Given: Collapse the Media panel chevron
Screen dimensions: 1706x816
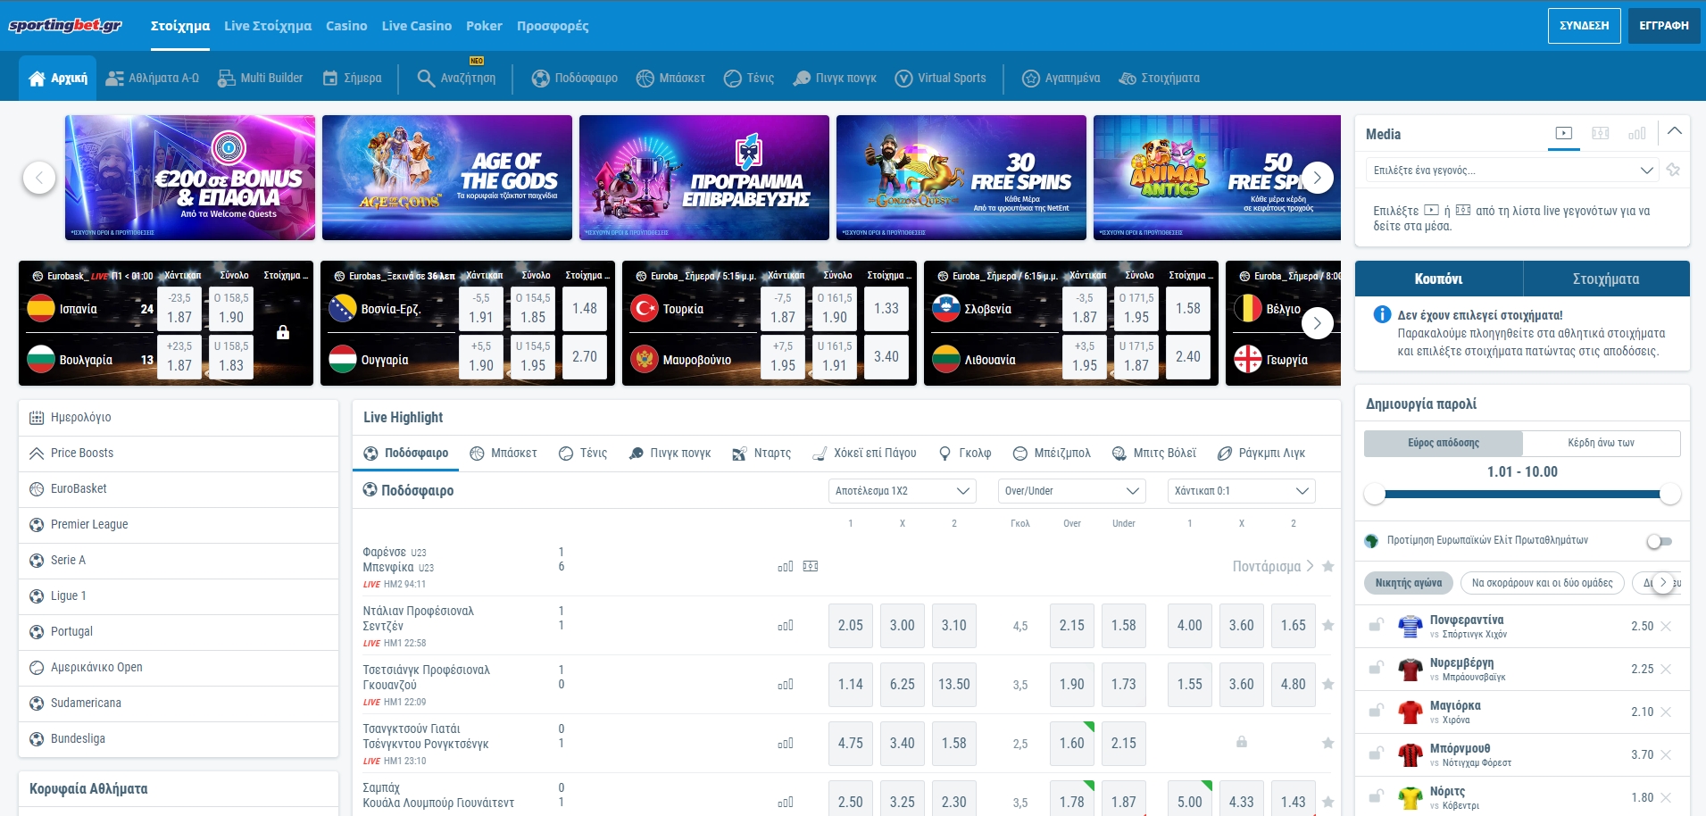Looking at the screenshot, I should click(x=1675, y=131).
